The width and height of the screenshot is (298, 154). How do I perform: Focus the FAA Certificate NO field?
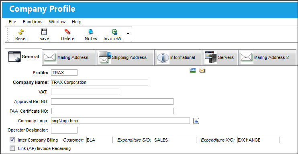pos(112,111)
